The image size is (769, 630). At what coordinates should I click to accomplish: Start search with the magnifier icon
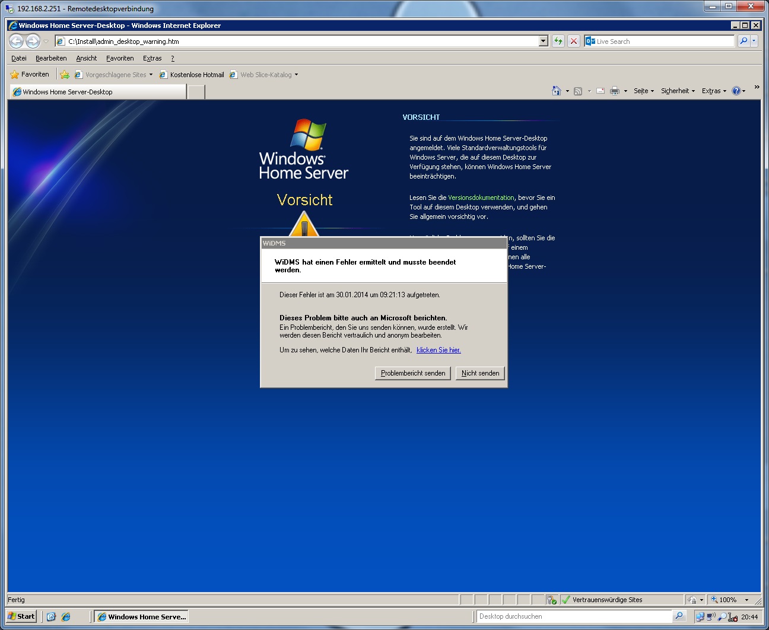coord(743,41)
